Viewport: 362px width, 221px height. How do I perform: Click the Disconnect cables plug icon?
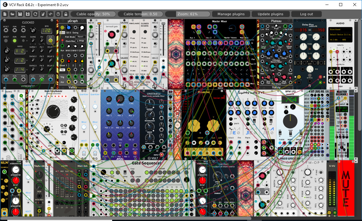pos(43,14)
